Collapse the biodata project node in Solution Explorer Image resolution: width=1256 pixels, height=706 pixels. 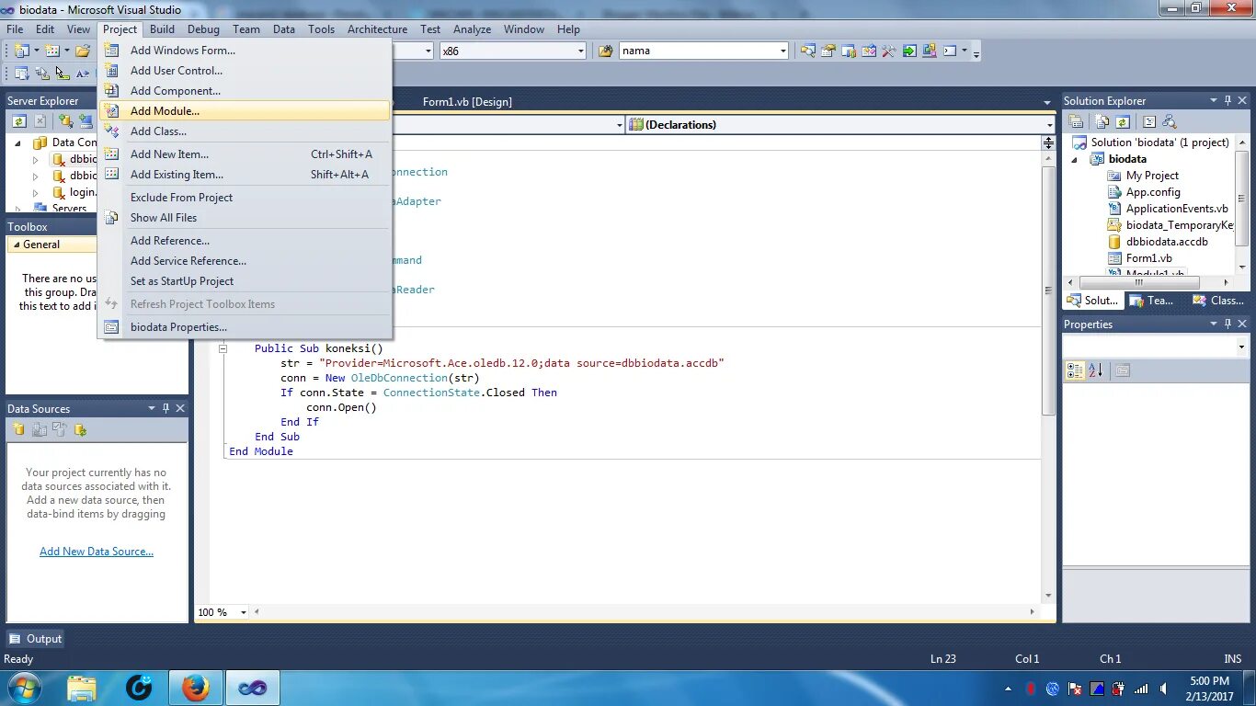tap(1074, 159)
